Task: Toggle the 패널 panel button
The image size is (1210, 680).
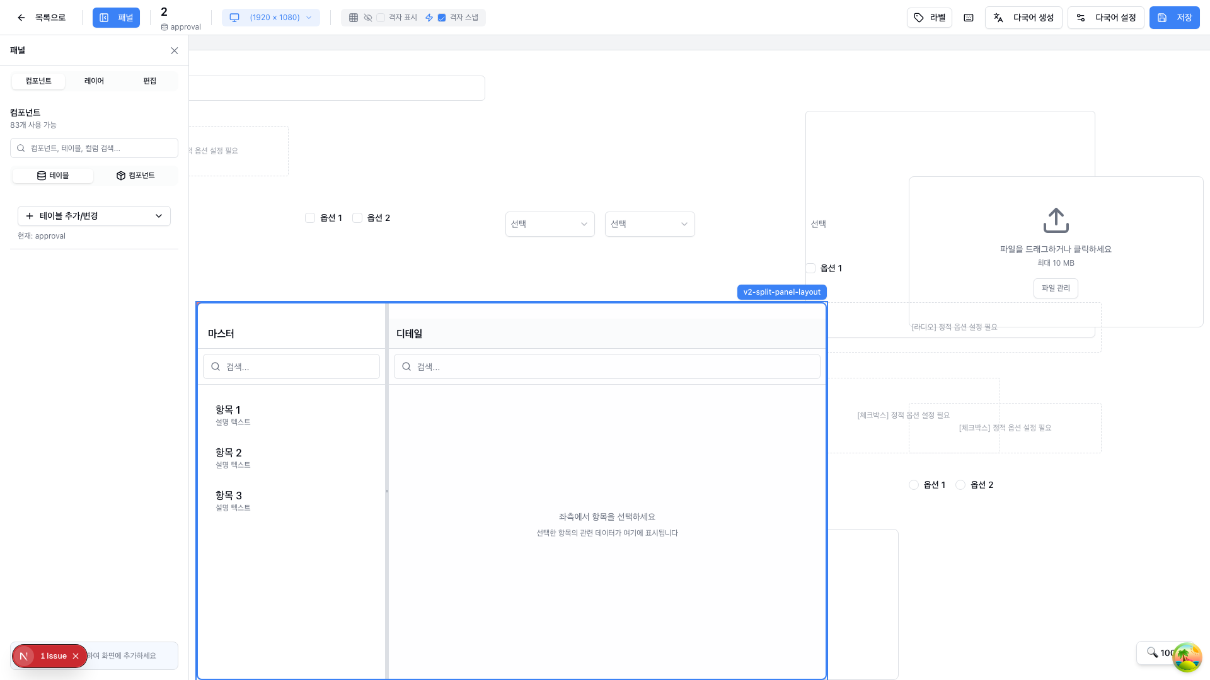Action: [x=116, y=18]
